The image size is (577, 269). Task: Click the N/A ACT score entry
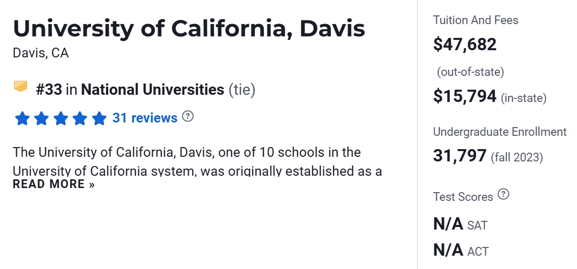[x=461, y=250]
